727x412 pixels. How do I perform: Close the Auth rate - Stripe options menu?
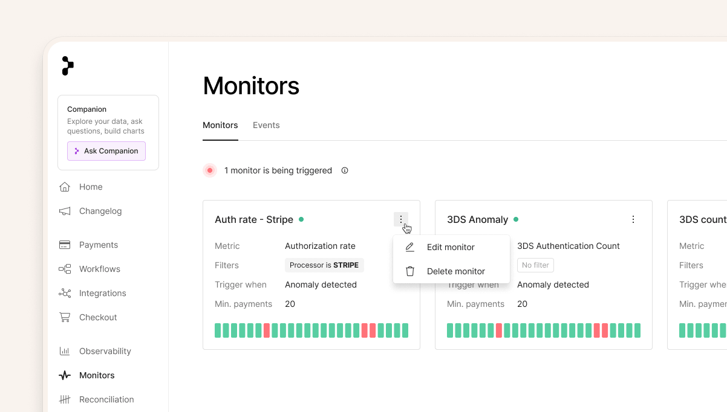click(401, 219)
